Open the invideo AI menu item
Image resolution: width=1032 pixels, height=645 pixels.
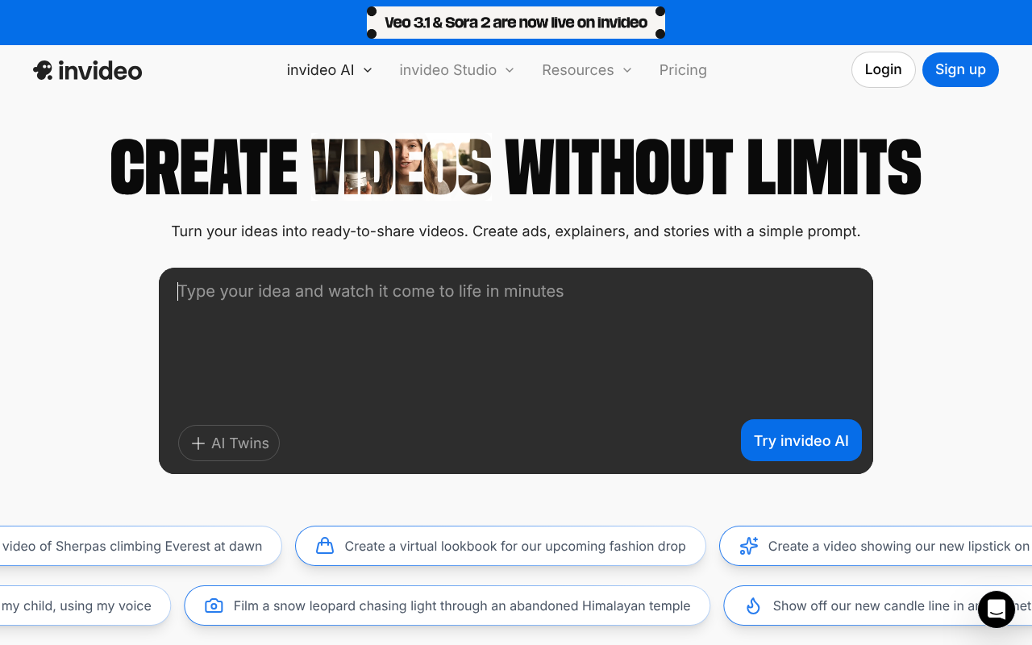[x=320, y=70]
